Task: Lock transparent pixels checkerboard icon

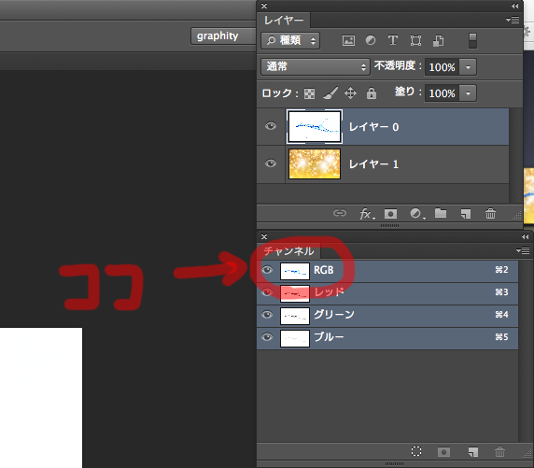Action: coord(309,93)
